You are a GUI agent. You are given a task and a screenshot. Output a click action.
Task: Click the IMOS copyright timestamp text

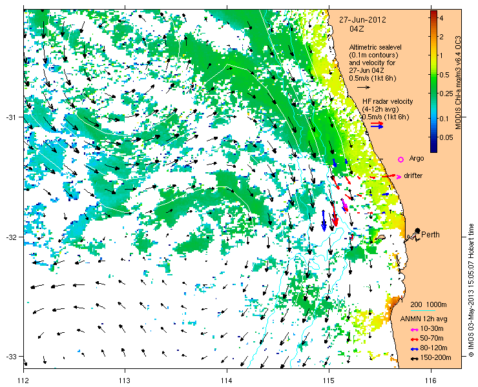click(472, 290)
